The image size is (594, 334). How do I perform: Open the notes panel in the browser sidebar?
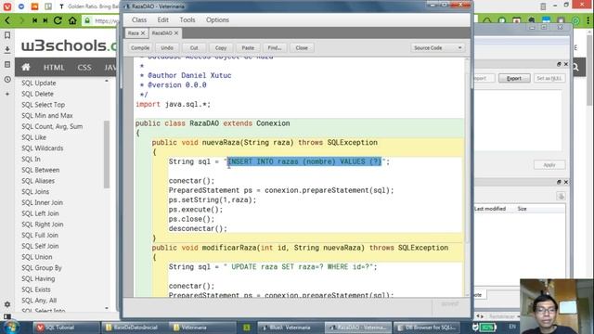tap(7, 65)
